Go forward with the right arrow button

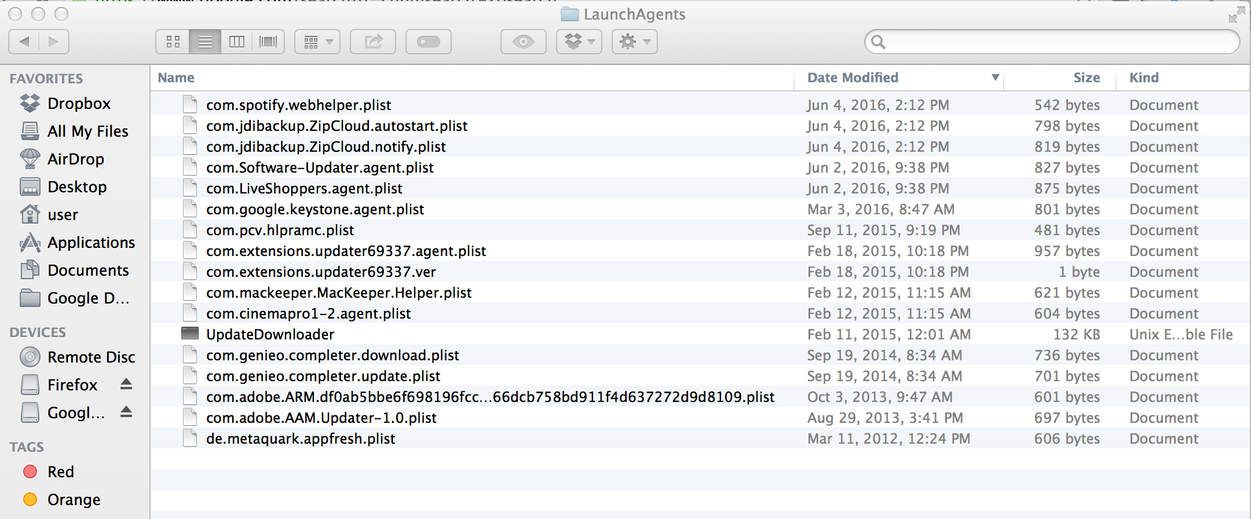tap(54, 42)
